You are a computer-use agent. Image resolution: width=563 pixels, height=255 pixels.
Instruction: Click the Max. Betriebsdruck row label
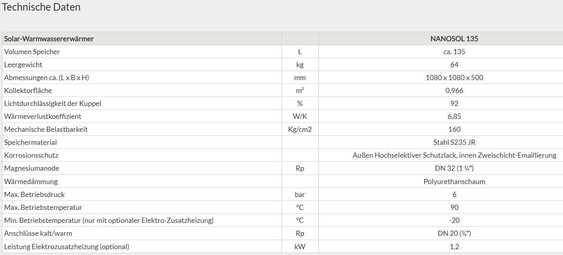34,195
